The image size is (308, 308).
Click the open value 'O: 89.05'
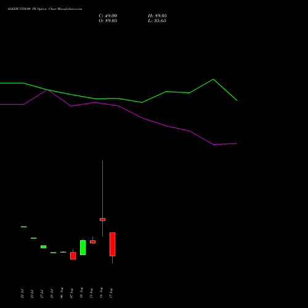point(108,21)
